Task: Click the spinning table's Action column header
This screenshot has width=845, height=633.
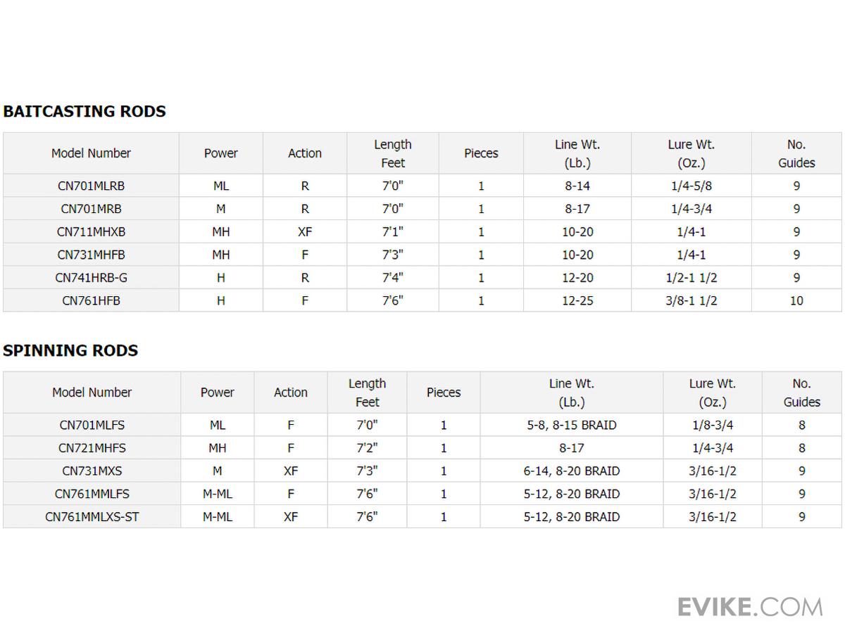Action: (290, 392)
